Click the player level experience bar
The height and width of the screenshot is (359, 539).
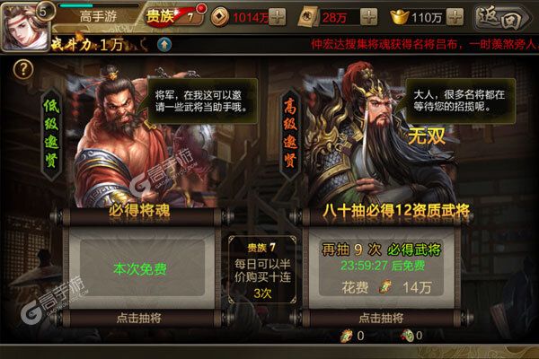98,5
